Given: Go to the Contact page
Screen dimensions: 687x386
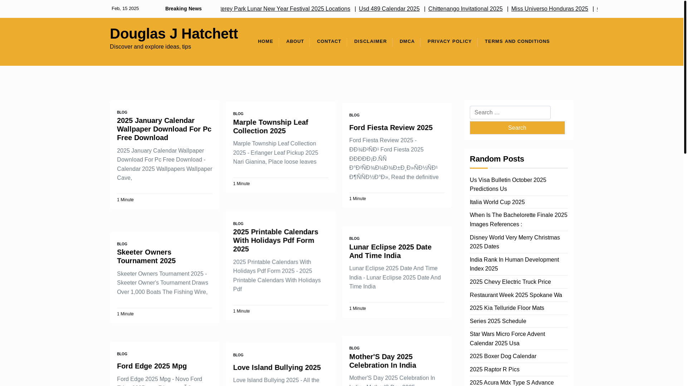Looking at the screenshot, I should (329, 41).
